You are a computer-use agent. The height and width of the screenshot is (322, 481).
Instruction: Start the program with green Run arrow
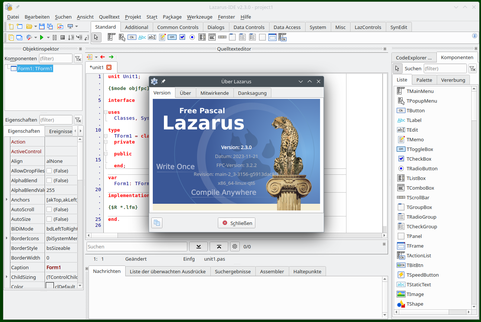42,38
